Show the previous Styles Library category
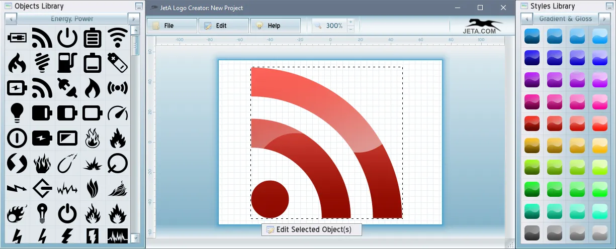Image resolution: width=616 pixels, height=249 pixels. coord(526,19)
